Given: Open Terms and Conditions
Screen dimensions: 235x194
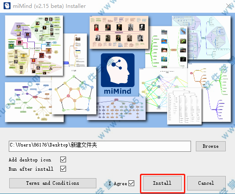Looking at the screenshot, I should 53,183.
